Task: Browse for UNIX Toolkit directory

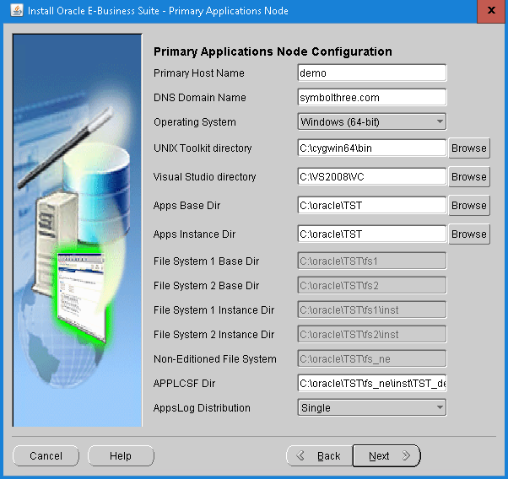Action: [468, 148]
